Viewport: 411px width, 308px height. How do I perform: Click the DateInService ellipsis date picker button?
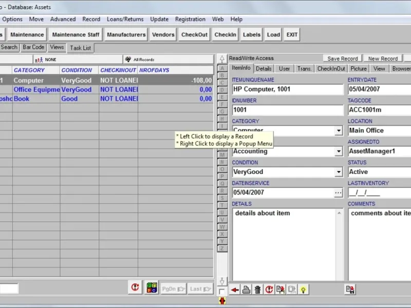[338, 193]
